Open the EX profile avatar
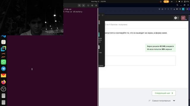The height and width of the screenshot is (106, 190). point(183,18)
